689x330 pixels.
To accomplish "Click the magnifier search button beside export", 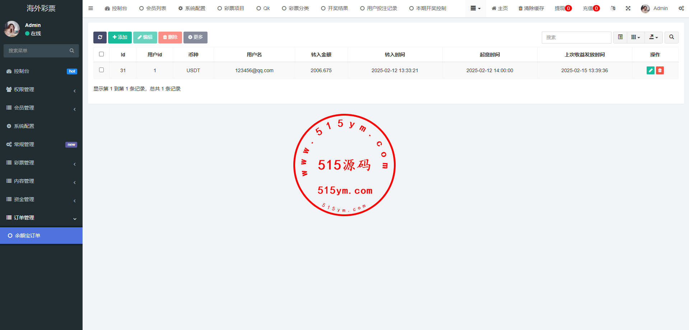I will (671, 37).
